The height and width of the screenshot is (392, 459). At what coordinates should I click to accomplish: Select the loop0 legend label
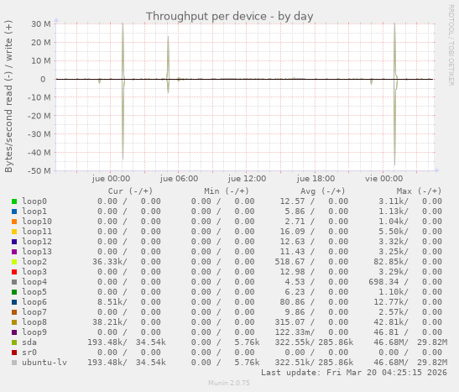pos(34,201)
